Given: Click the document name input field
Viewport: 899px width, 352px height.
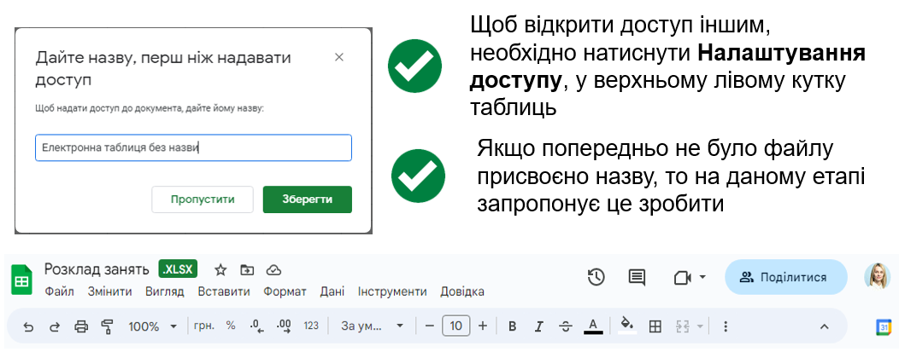Looking at the screenshot, I should [x=193, y=147].
